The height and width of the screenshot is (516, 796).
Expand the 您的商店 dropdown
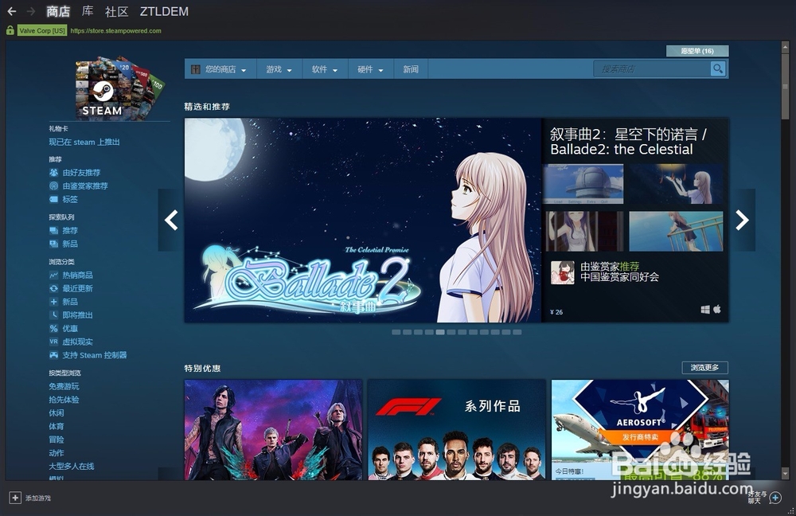coord(244,70)
